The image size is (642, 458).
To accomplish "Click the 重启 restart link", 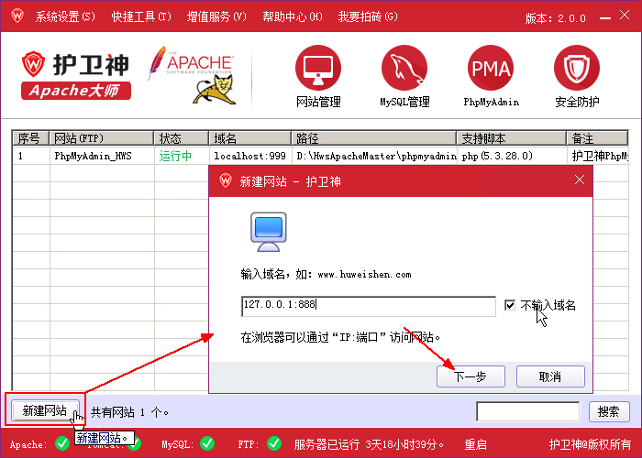I will 475,444.
